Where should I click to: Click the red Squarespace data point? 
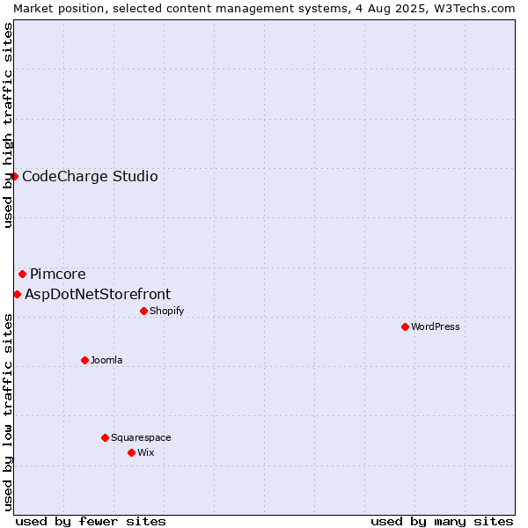pyautogui.click(x=105, y=437)
